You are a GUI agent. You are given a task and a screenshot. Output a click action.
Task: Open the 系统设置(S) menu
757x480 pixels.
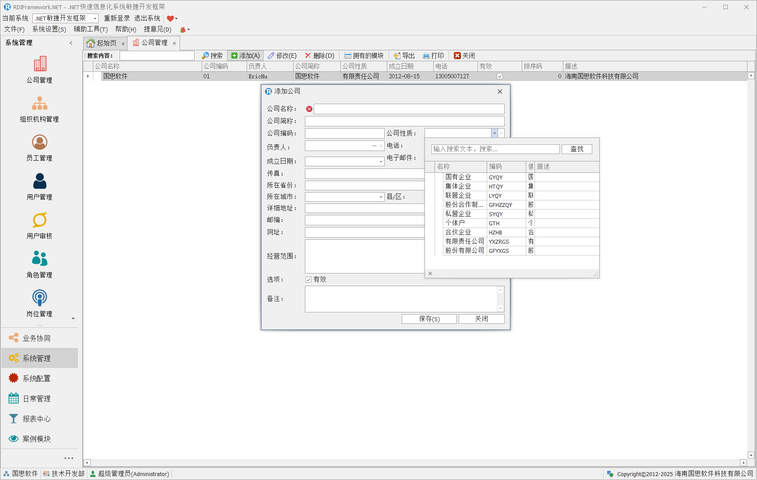coord(49,29)
